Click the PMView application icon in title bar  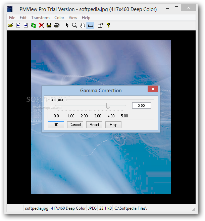click(x=10, y=9)
